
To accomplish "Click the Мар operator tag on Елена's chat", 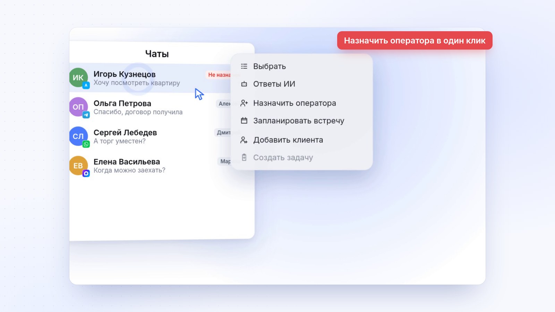I will tap(225, 161).
